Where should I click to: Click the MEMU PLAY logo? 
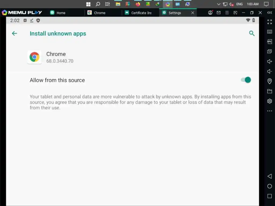click(x=22, y=12)
